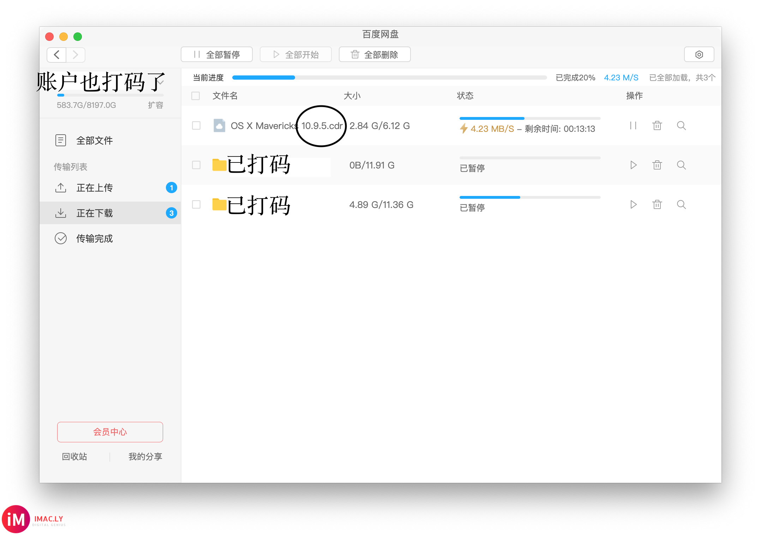Select 正在下载 in the sidebar
761x535 pixels.
[110, 213]
